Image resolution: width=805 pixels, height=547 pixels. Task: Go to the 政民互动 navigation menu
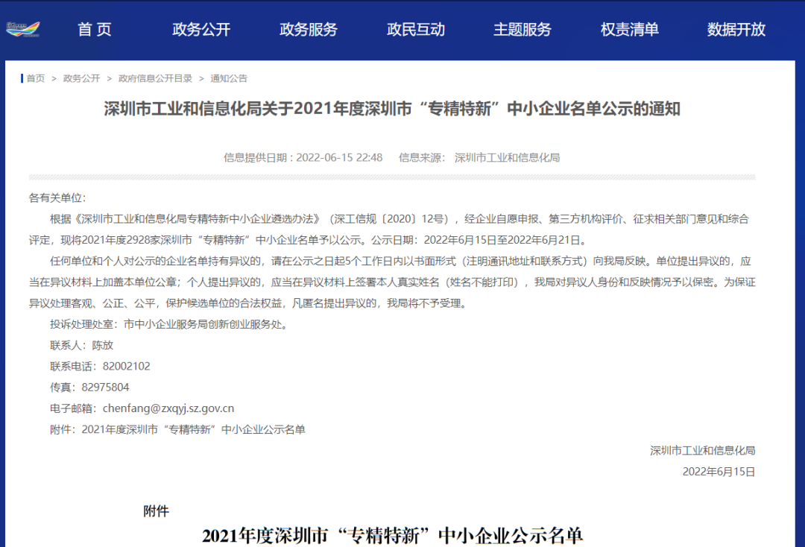tap(416, 30)
